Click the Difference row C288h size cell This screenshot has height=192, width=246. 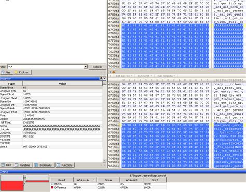[x=101, y=187]
